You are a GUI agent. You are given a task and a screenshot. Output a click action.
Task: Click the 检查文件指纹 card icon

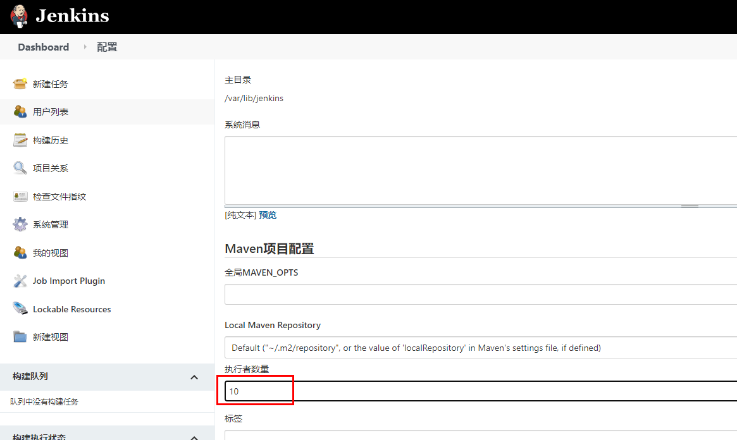pyautogui.click(x=20, y=196)
